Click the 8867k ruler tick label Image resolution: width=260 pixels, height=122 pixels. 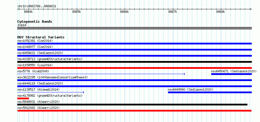173,12
